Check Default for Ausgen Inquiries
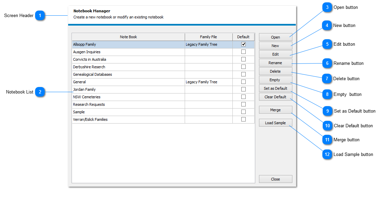This screenshot has height=201, width=381. [x=243, y=52]
